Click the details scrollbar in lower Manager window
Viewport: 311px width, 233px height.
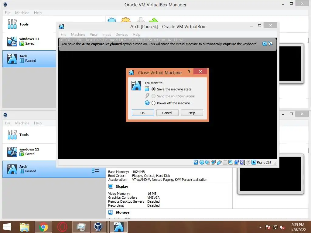pyautogui.click(x=308, y=150)
